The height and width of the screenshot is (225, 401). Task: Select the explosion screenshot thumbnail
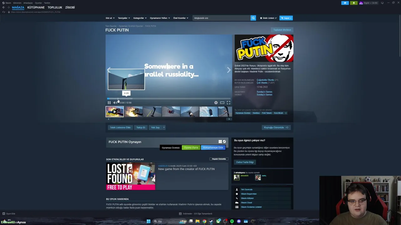click(x=133, y=112)
